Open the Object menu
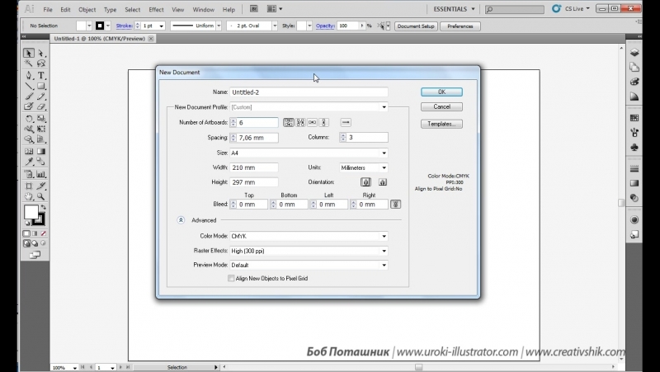This screenshot has height=372, width=660. tap(85, 10)
